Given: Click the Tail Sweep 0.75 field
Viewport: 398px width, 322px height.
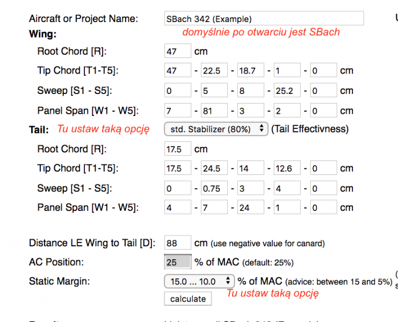Looking at the screenshot, I should (214, 188).
